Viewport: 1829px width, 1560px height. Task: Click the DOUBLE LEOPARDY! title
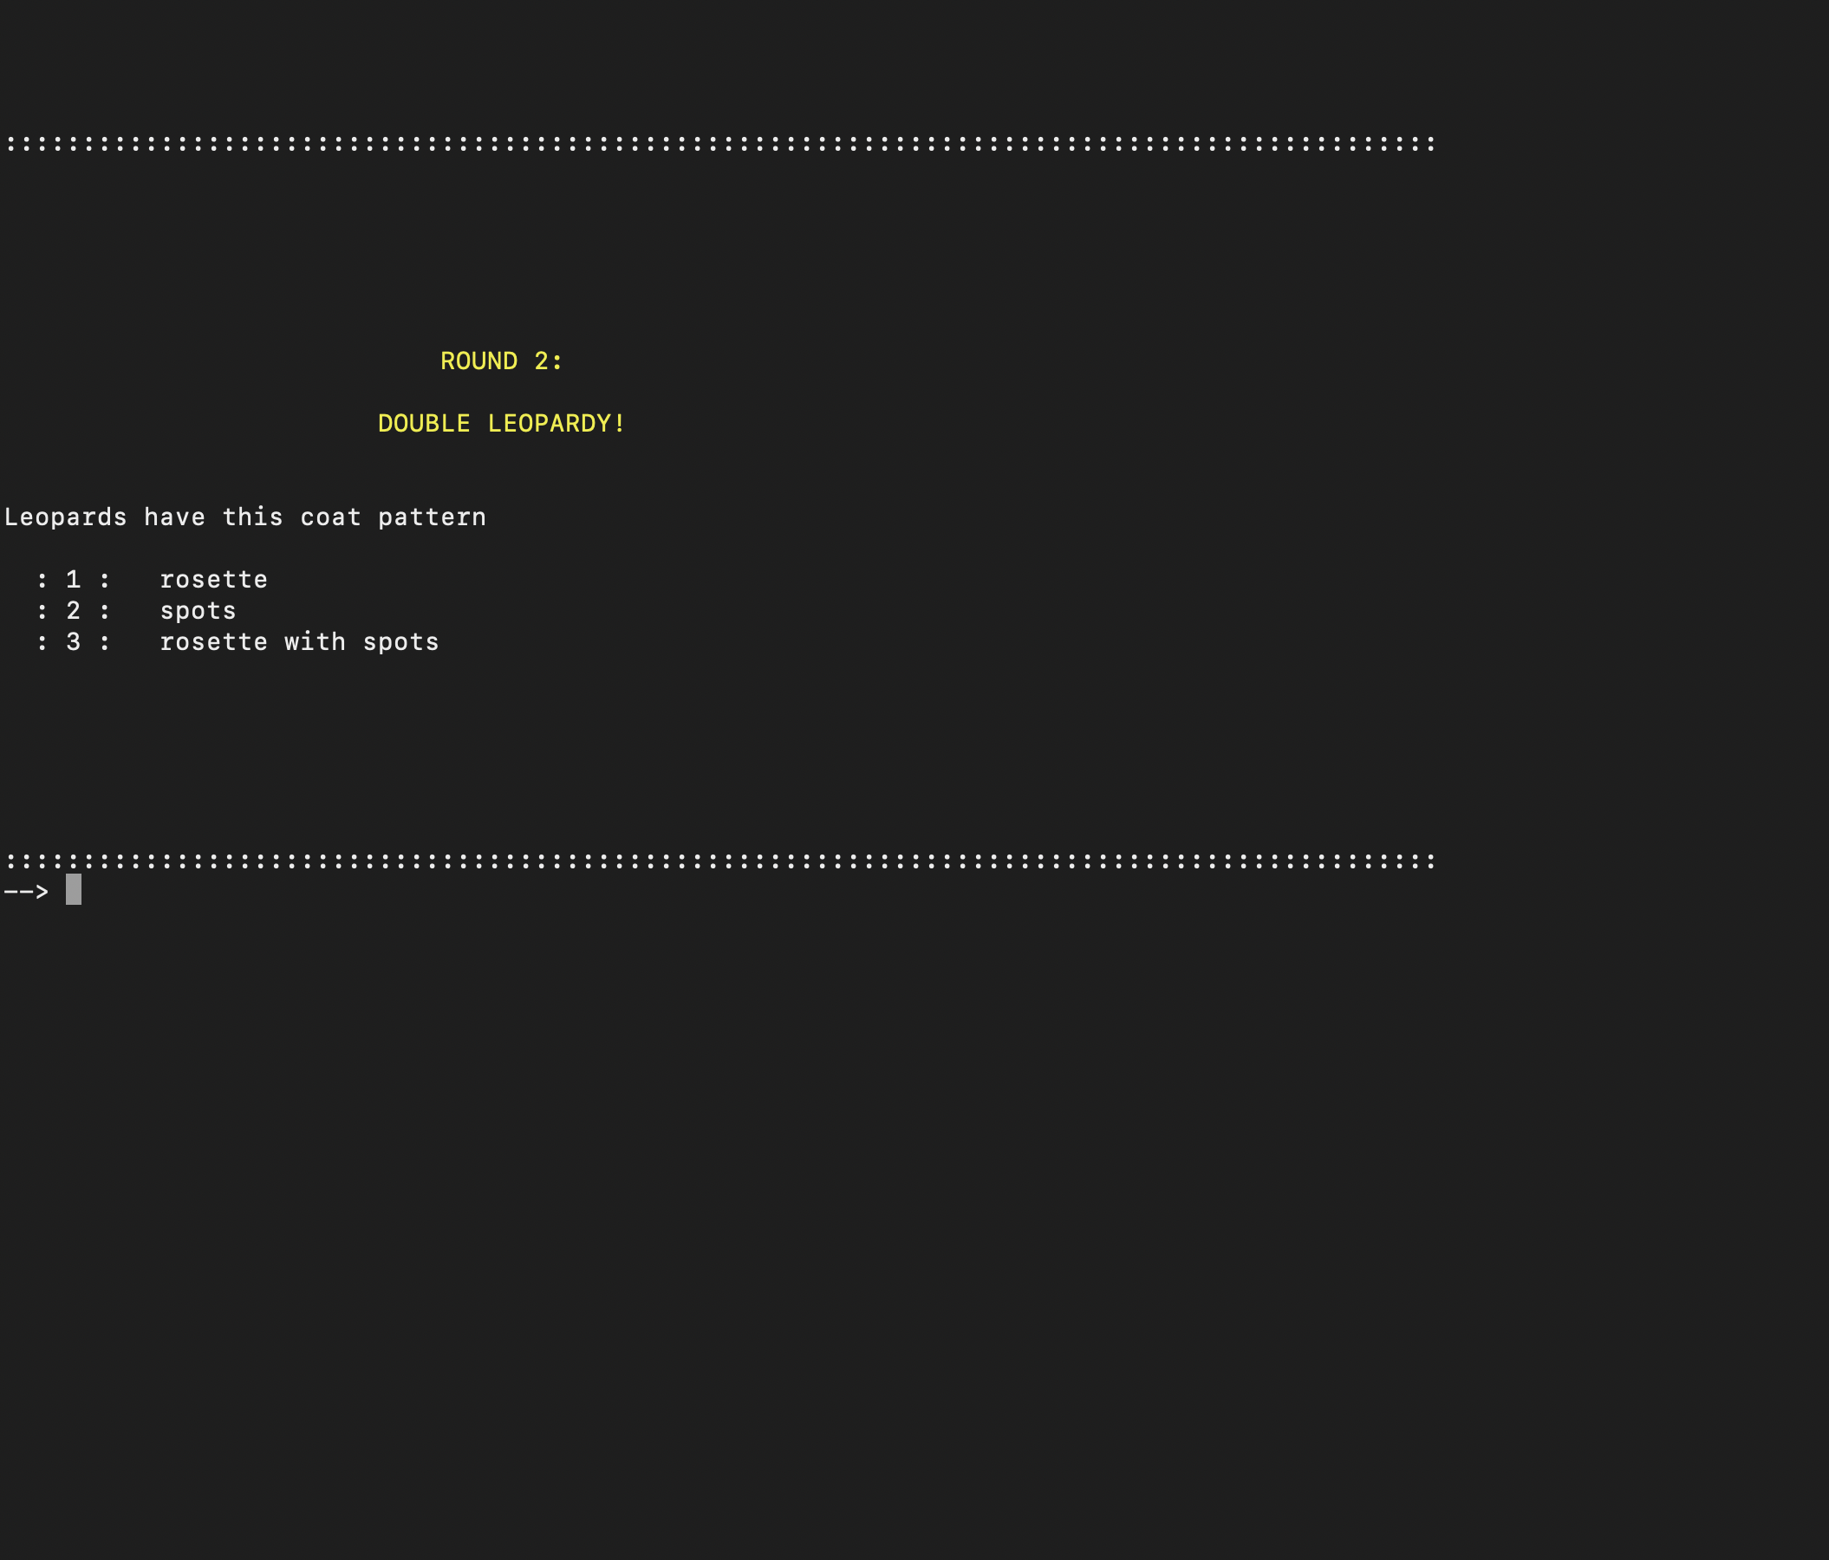[500, 424]
